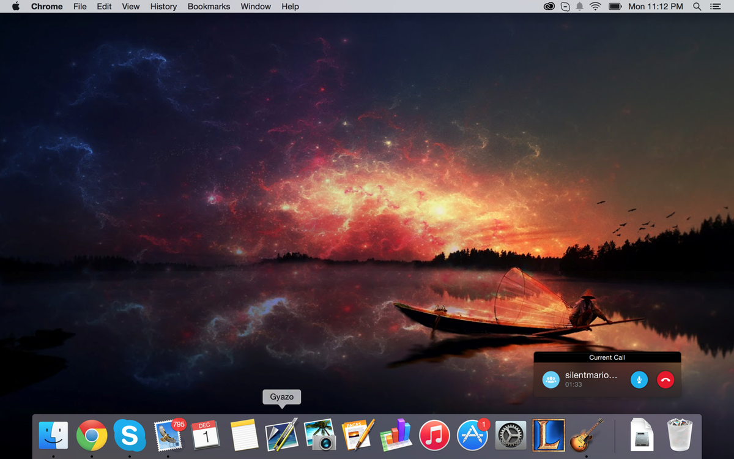
Task: Launch iTunes from the Dock
Action: pyautogui.click(x=434, y=435)
